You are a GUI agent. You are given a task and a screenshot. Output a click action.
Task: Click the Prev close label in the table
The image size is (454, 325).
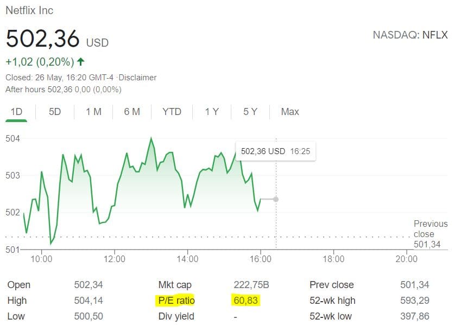(x=331, y=285)
